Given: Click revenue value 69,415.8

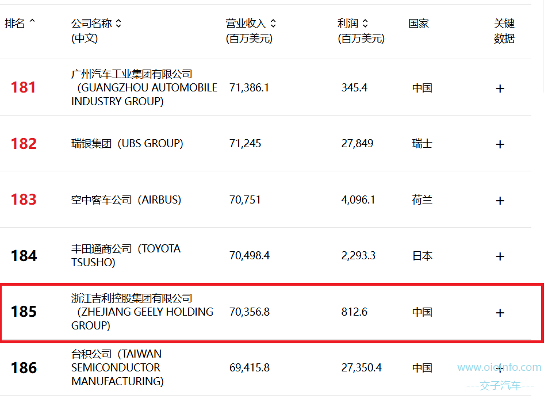Looking at the screenshot, I should point(250,367).
